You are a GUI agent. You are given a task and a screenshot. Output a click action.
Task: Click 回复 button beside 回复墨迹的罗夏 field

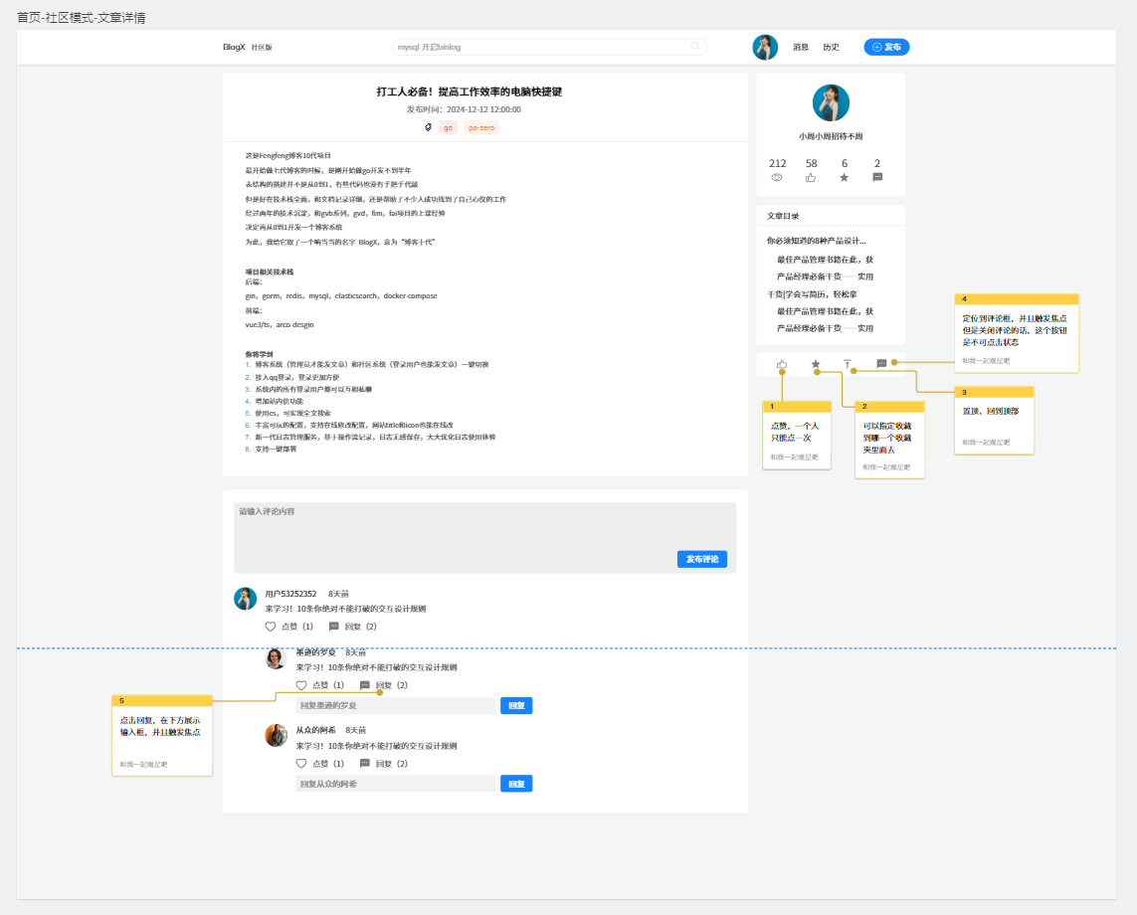point(516,705)
